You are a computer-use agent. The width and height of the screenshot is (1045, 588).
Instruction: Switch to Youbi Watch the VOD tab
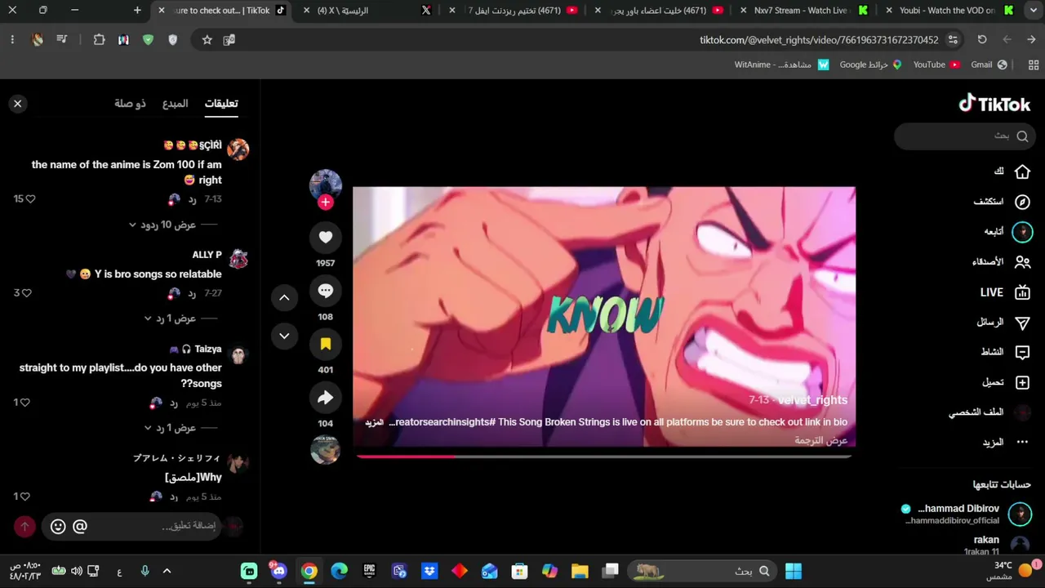(x=951, y=11)
